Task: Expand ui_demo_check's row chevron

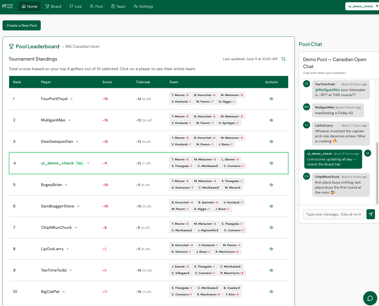Action: pos(88,163)
